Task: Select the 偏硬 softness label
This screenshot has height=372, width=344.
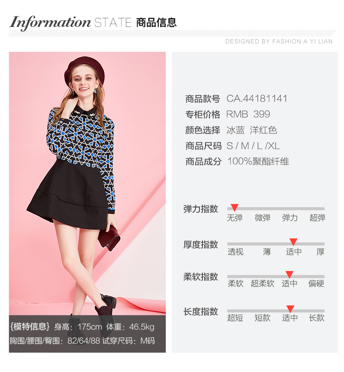Action: (x=316, y=283)
